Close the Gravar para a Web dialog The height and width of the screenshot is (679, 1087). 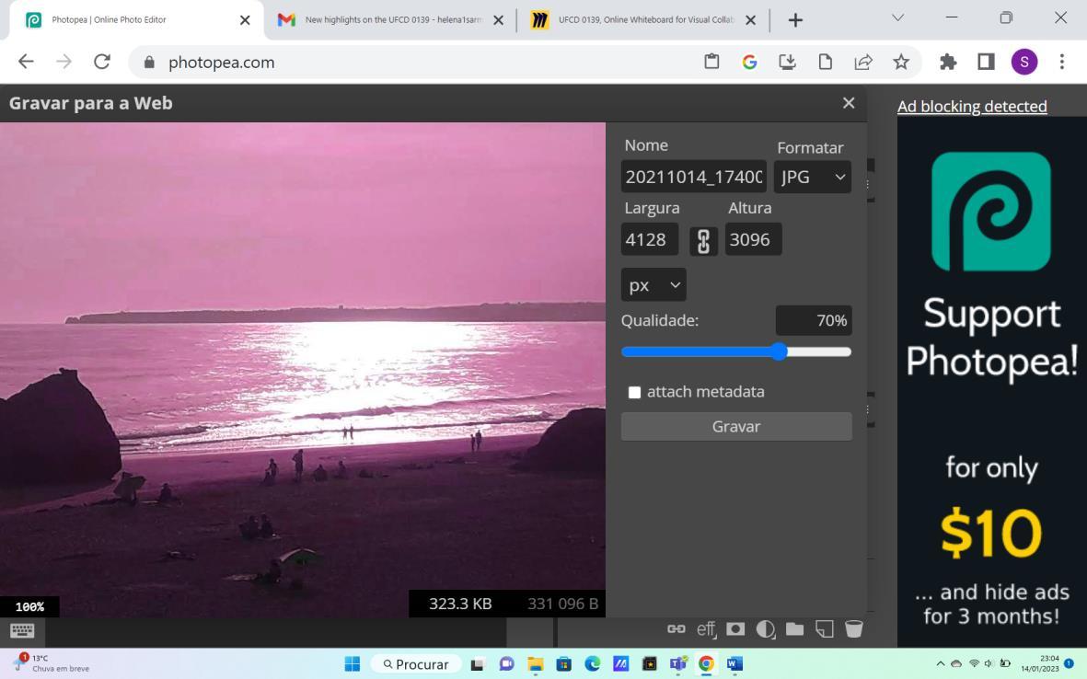coord(849,103)
